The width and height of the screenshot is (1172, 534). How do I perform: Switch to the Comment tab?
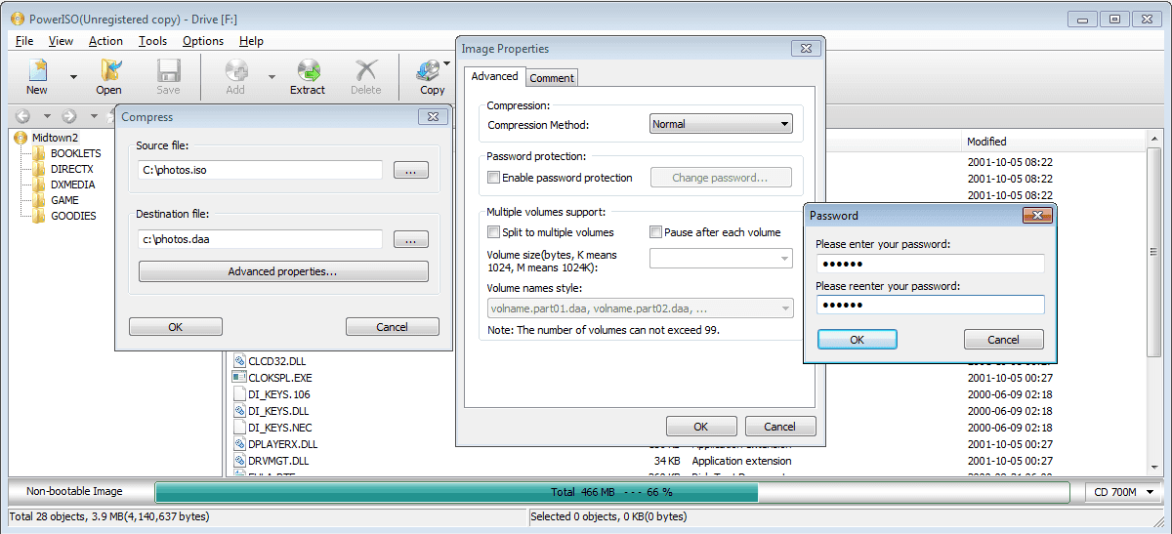click(552, 77)
